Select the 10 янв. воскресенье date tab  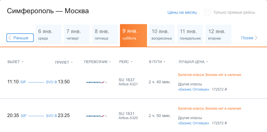pyautogui.click(x=162, y=35)
